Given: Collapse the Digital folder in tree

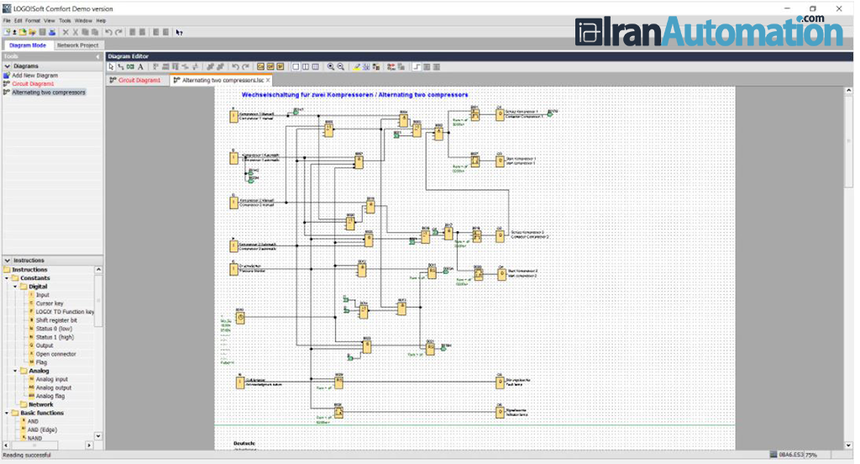Looking at the screenshot, I should pyautogui.click(x=15, y=287).
